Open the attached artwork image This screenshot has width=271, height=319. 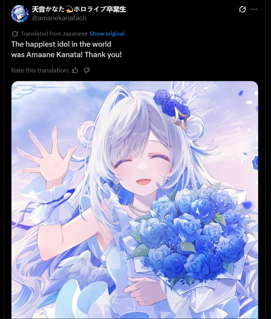point(135,200)
